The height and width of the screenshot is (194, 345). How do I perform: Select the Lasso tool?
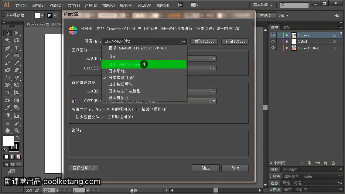pos(17,40)
